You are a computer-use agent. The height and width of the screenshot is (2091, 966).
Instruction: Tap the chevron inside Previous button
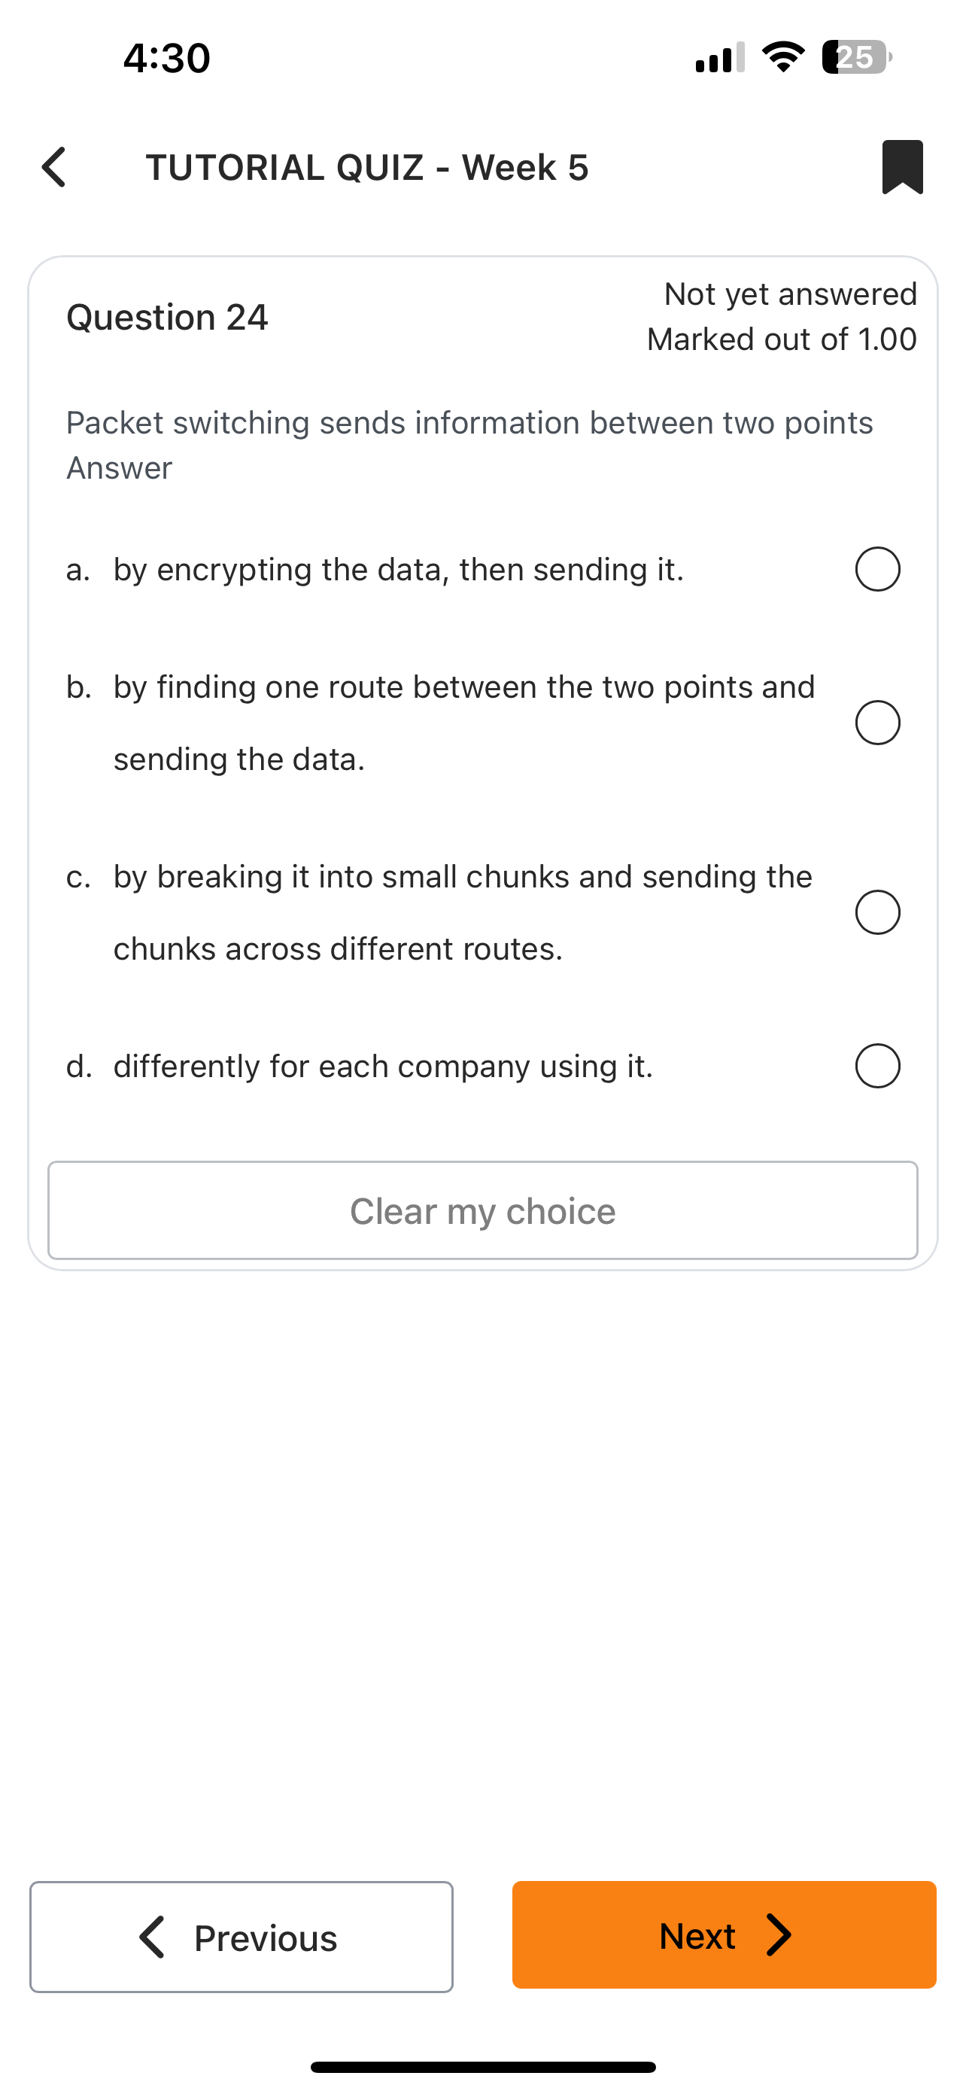[153, 1937]
